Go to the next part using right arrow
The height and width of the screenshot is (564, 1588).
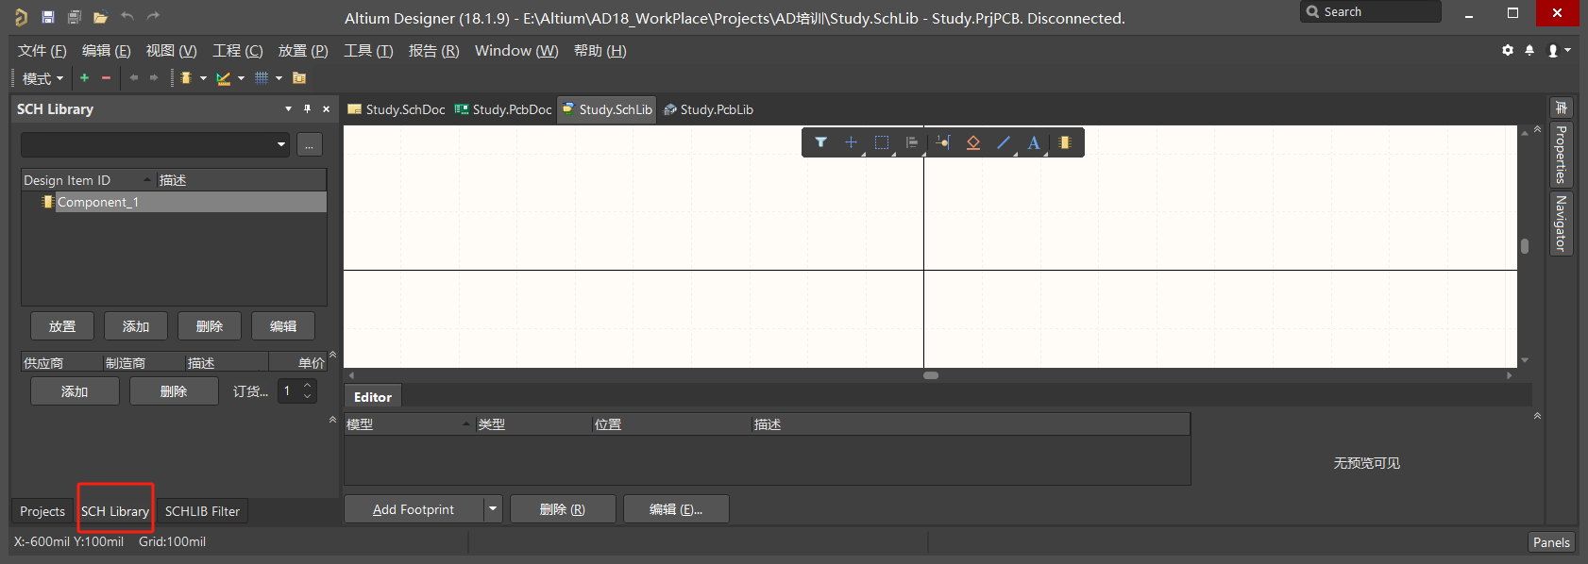tap(154, 77)
